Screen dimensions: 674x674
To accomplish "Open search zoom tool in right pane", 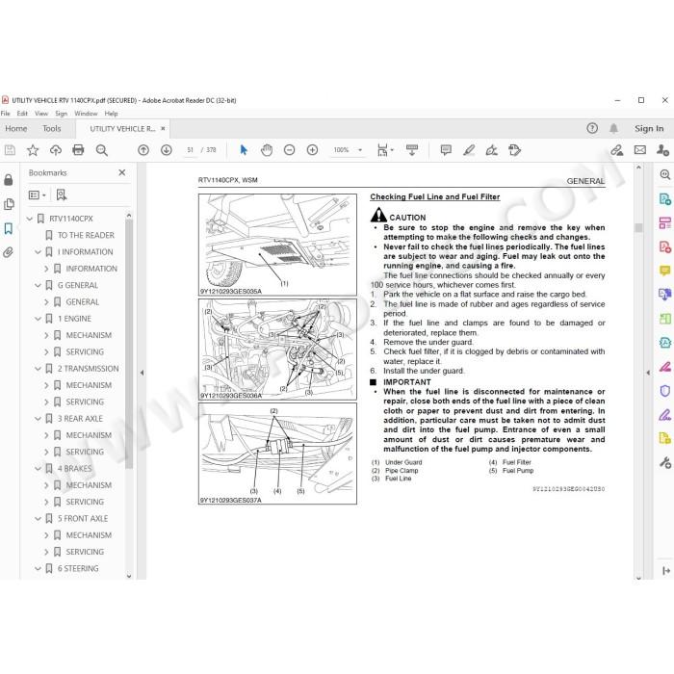I will (x=665, y=174).
